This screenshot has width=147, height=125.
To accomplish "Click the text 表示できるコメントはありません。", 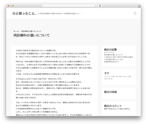I will [x=117, y=109].
